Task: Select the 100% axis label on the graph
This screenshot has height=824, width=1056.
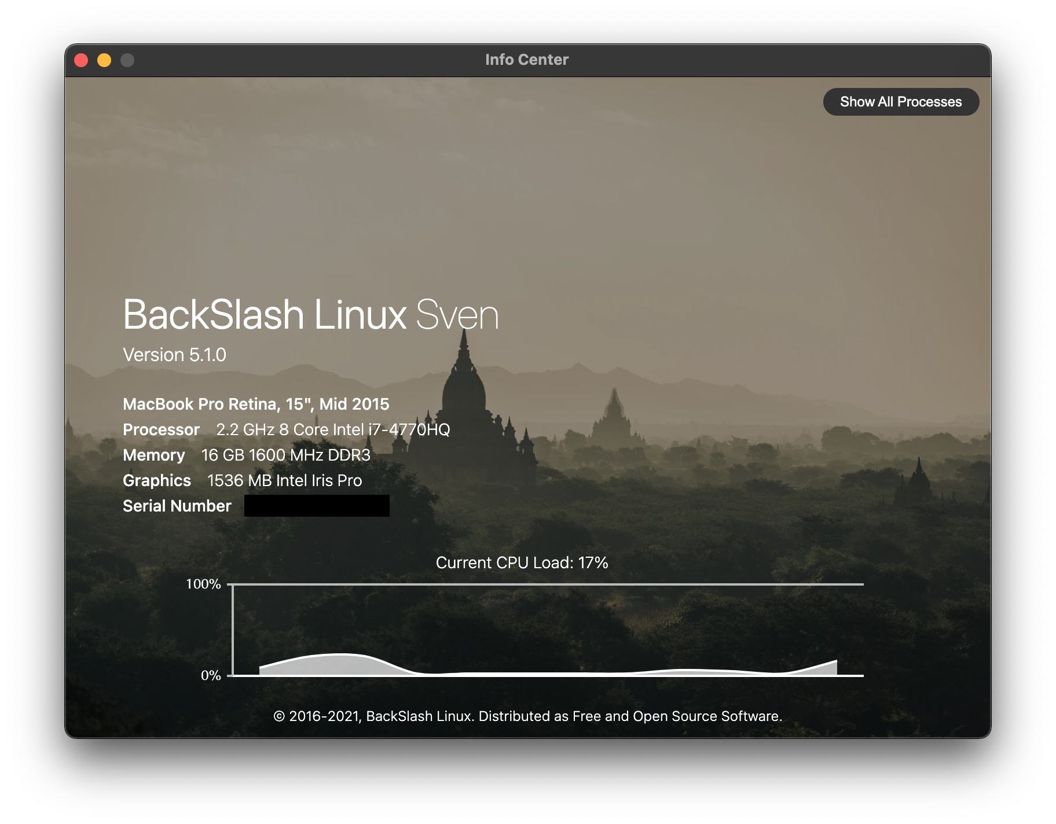Action: [x=203, y=584]
